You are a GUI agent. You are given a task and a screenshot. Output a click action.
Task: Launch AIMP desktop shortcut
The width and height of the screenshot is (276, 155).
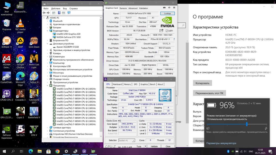click(x=20, y=42)
